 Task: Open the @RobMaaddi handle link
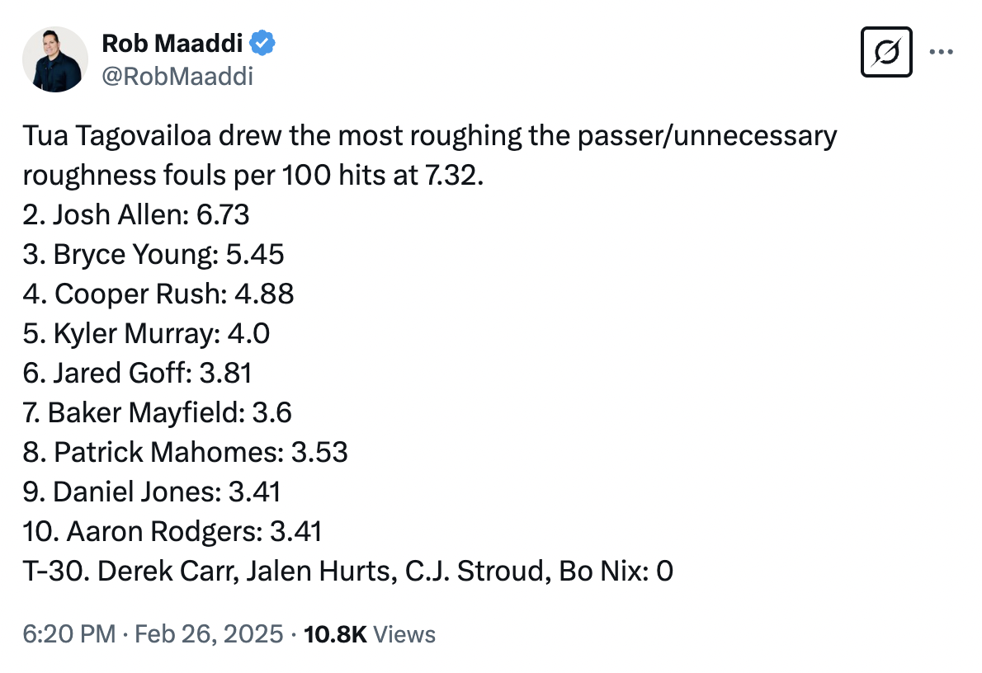tap(177, 77)
